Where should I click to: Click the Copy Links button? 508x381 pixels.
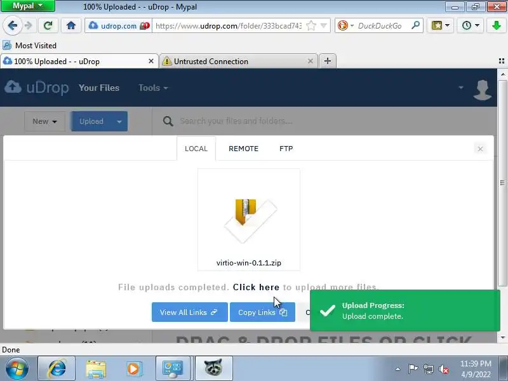coord(262,312)
